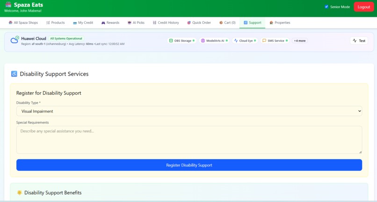Run the Huawei Cloud Test button
Screen dimensions: 377x202
point(359,41)
